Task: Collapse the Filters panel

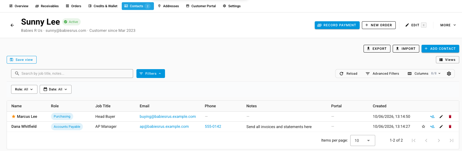Action: tap(151, 74)
